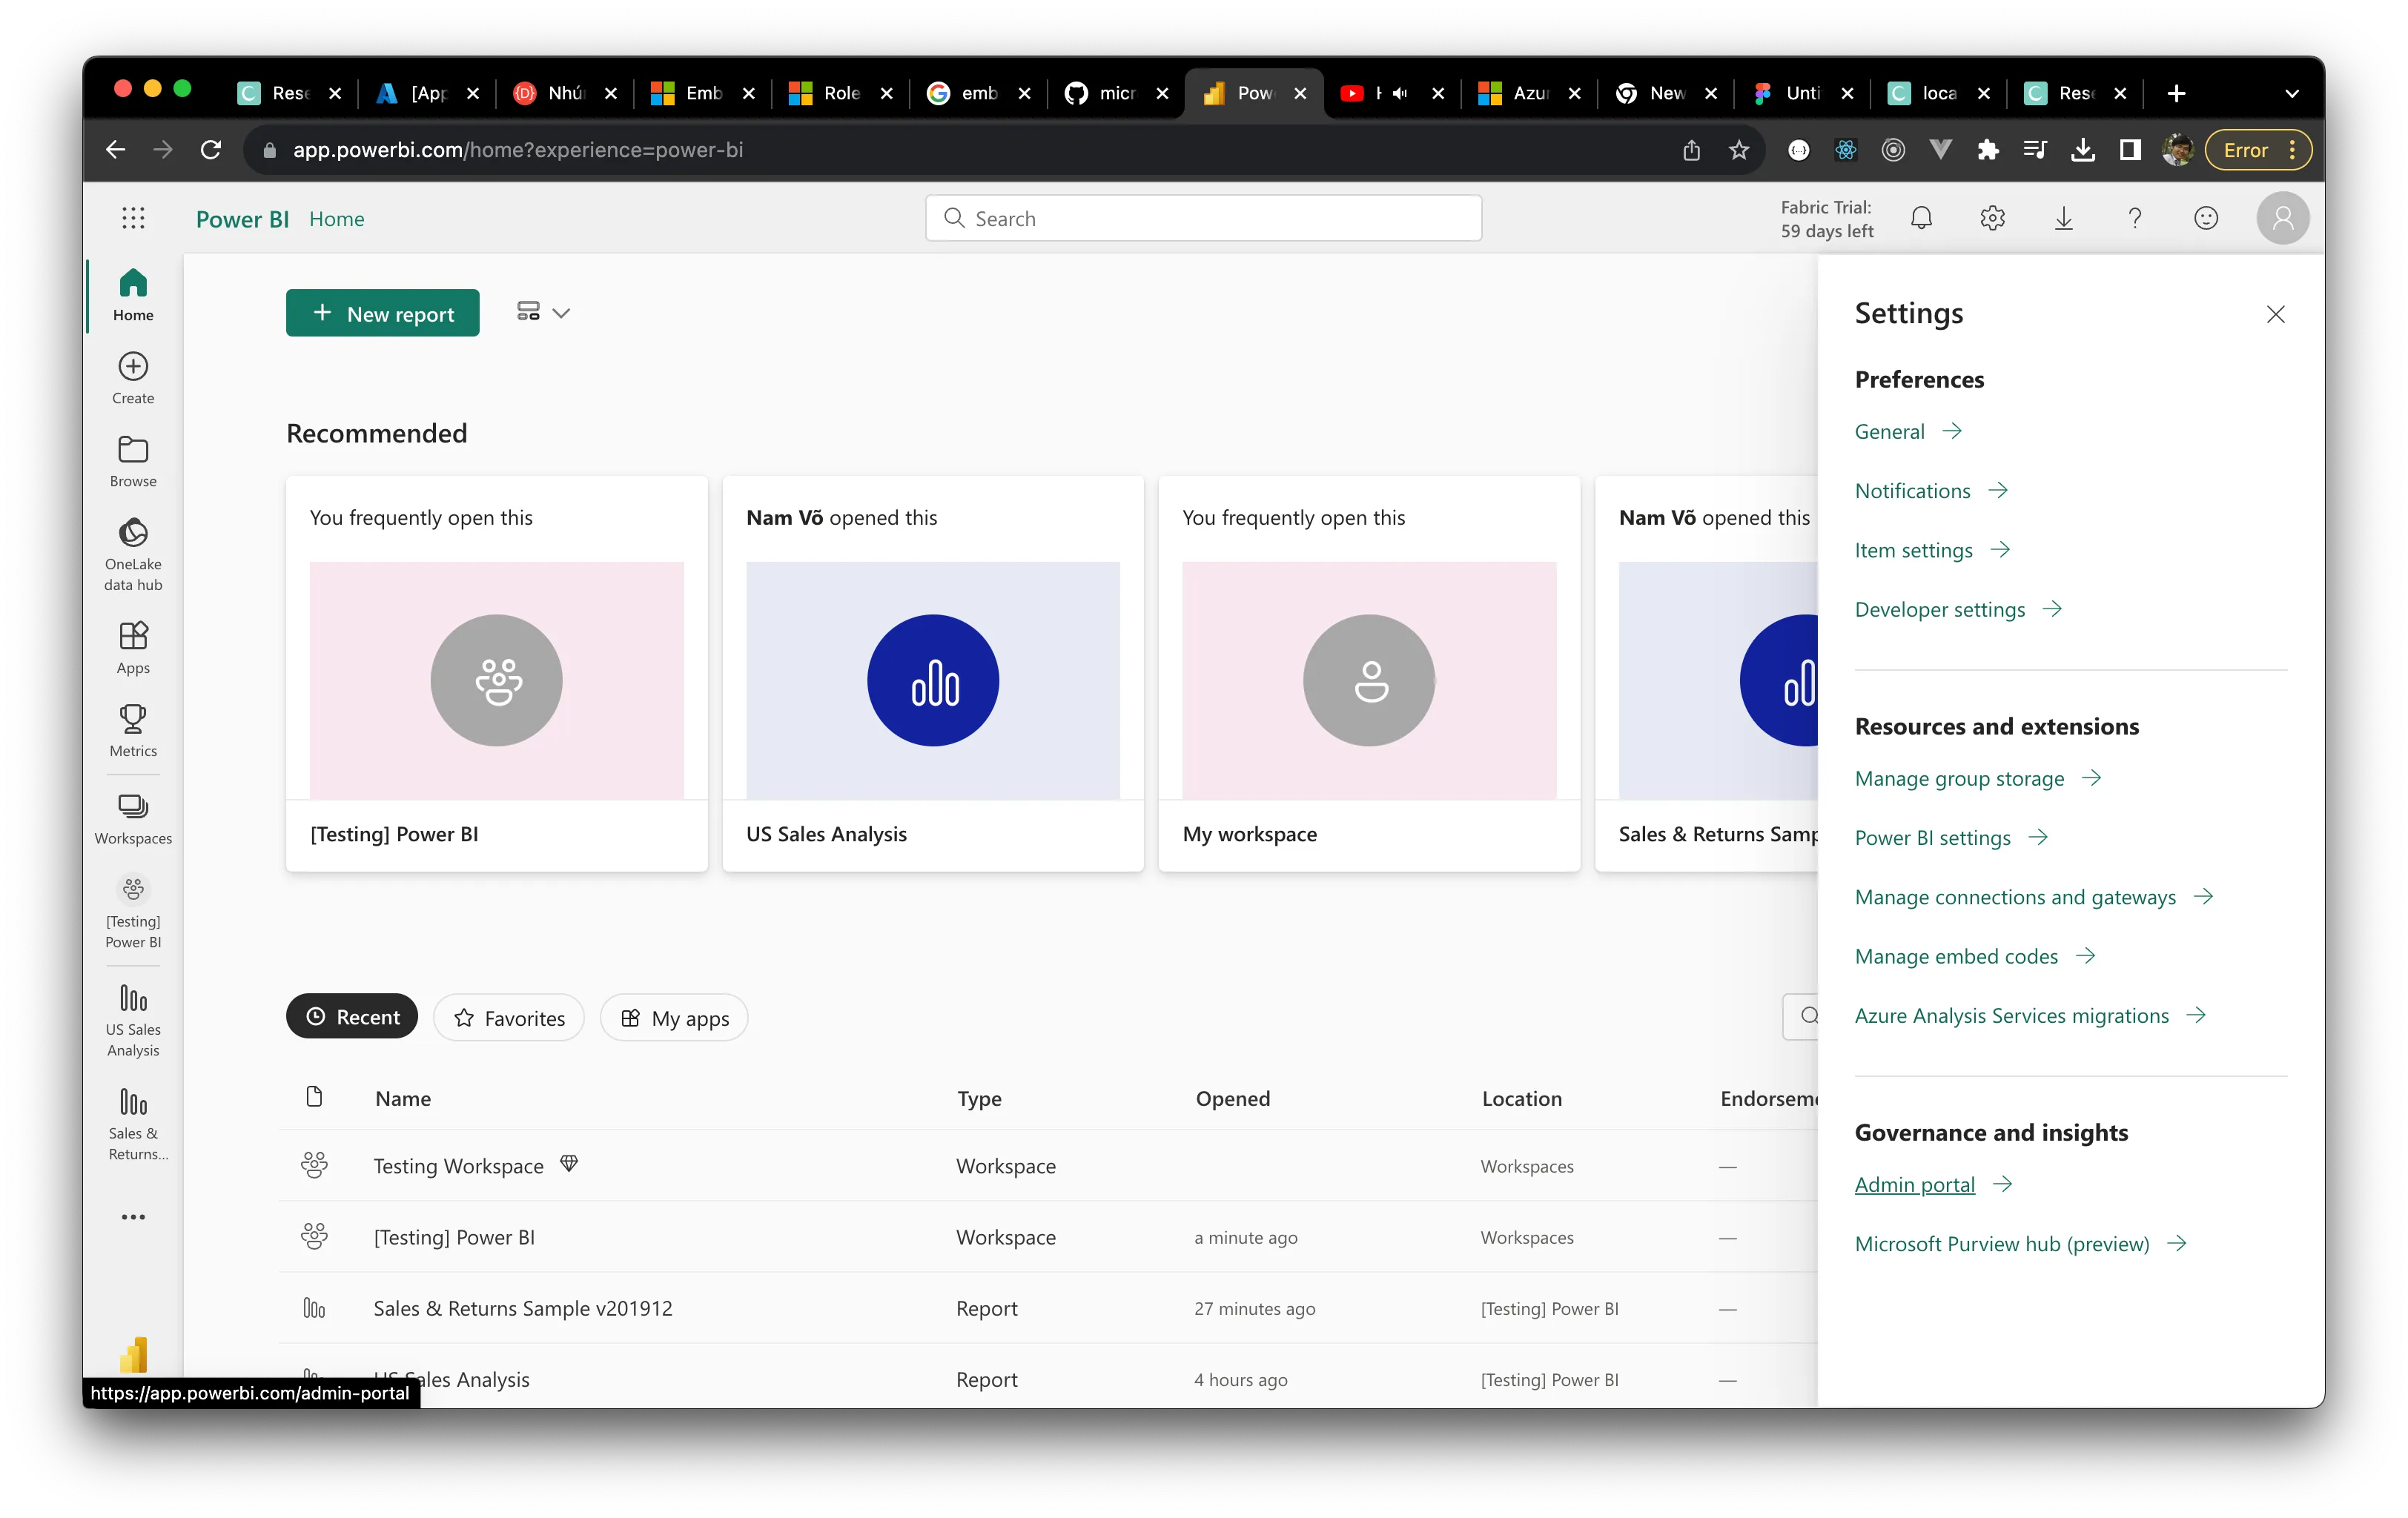This screenshot has width=2408, height=1518.
Task: Select the Recent tab in content list
Action: (x=350, y=1016)
